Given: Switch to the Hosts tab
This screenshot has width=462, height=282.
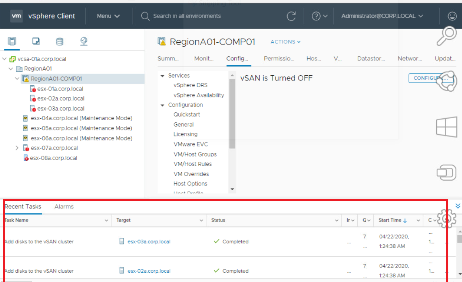Looking at the screenshot, I should pos(314,59).
